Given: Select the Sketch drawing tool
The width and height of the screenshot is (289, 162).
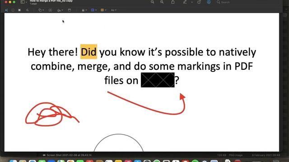Looking at the screenshot, I should (x=27, y=10).
